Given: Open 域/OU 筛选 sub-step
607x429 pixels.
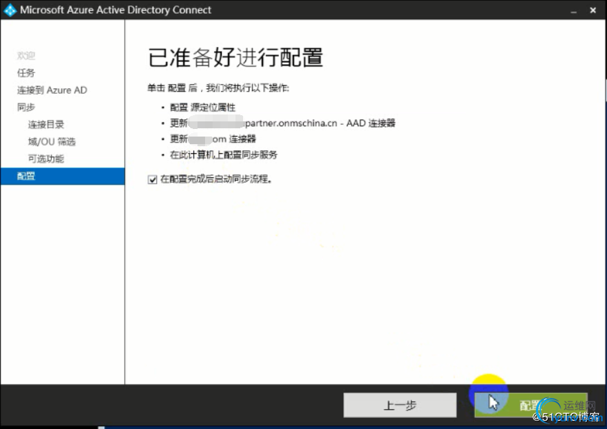Looking at the screenshot, I should 52,141.
